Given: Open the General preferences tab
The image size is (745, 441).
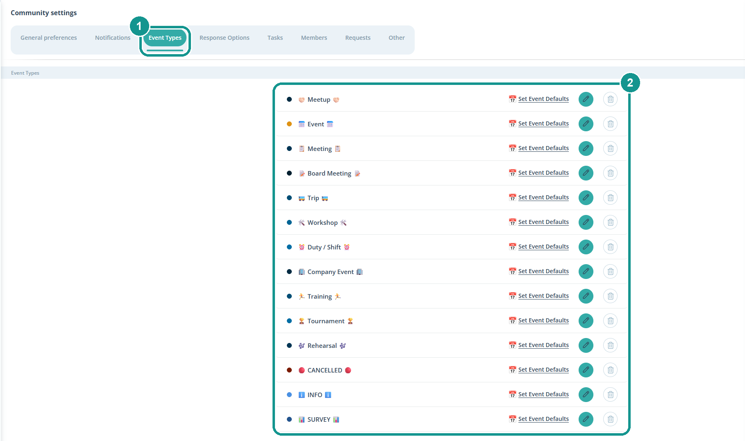Looking at the screenshot, I should pyautogui.click(x=49, y=38).
